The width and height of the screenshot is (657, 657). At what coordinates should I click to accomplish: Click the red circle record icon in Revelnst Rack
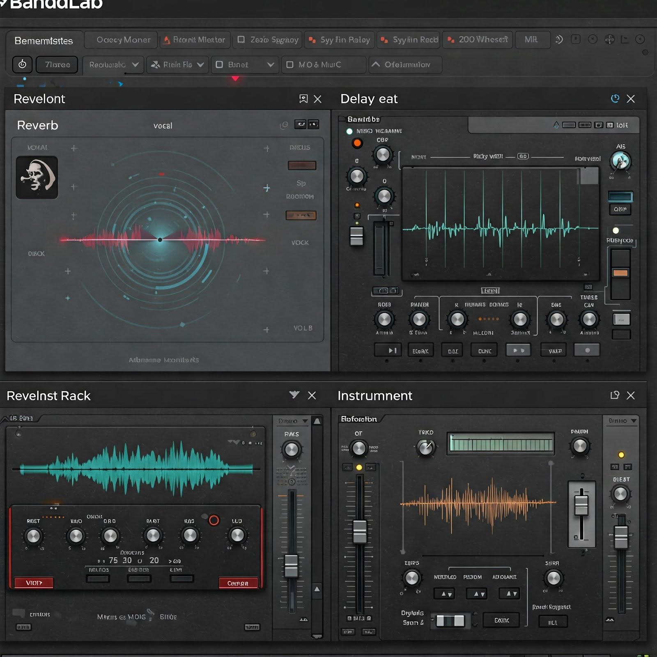[x=214, y=520]
